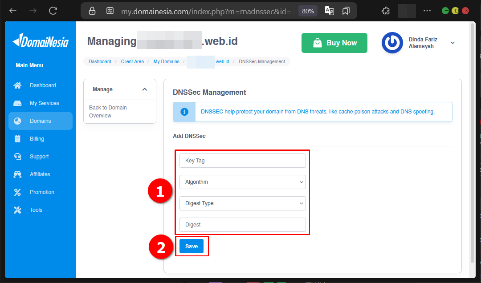Click the page vertical scrollbar
481x283 pixels.
coord(473,143)
